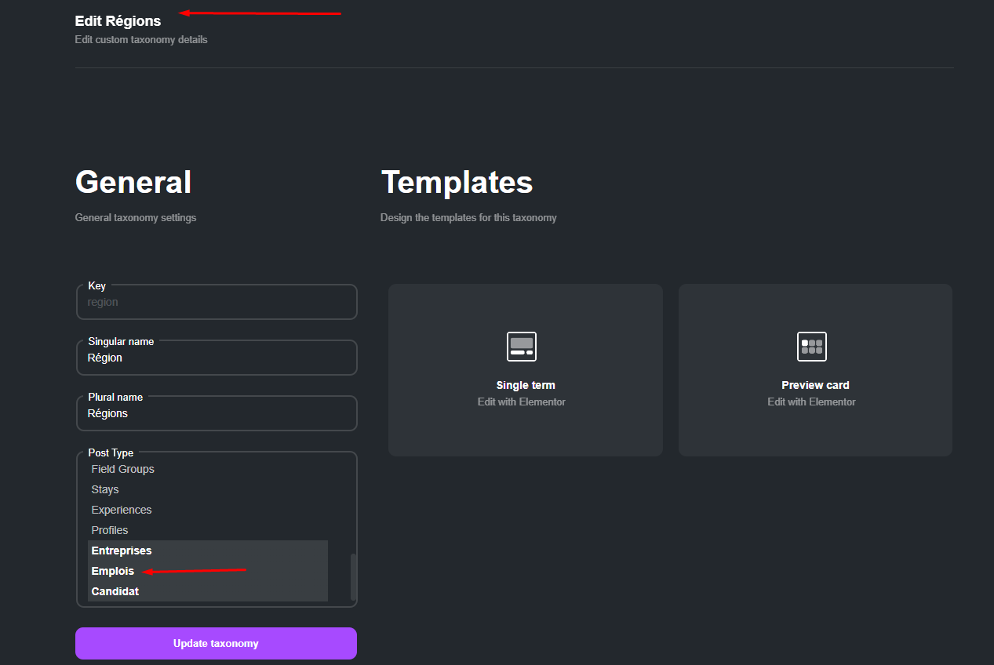Click the Singular name field
The image size is (994, 665).
[x=217, y=357]
